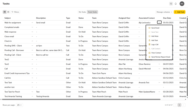Click the previous page arrow
The height and width of the screenshot is (109, 188).
click(x=175, y=105)
